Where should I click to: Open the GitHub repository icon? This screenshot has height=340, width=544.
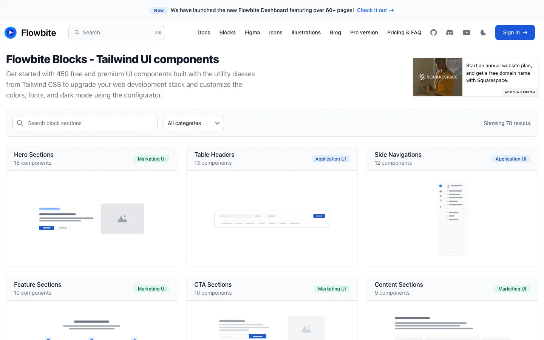[433, 32]
